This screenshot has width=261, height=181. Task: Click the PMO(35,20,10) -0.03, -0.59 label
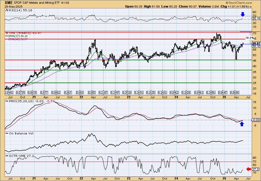point(31,101)
